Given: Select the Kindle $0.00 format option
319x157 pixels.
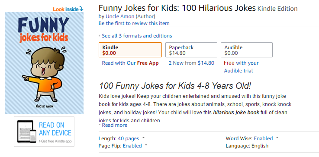Looking at the screenshot, I should pyautogui.click(x=130, y=50).
